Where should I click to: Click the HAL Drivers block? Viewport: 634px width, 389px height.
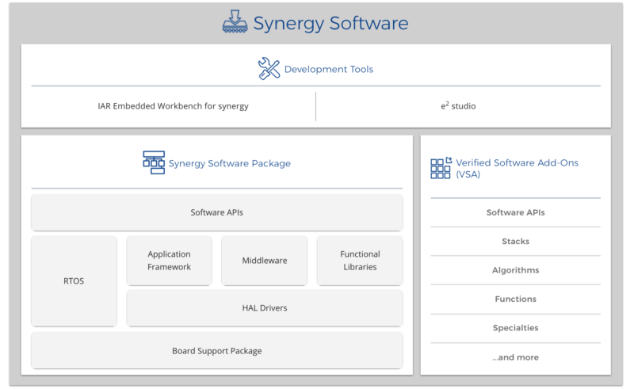(264, 307)
